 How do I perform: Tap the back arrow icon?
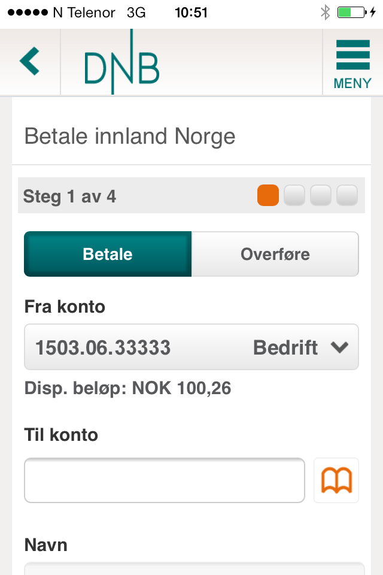point(29,62)
